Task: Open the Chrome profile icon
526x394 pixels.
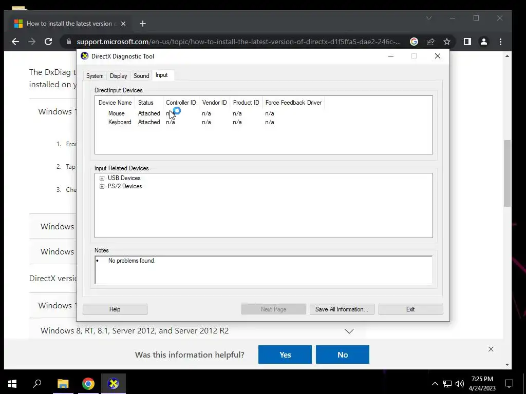Action: [484, 42]
